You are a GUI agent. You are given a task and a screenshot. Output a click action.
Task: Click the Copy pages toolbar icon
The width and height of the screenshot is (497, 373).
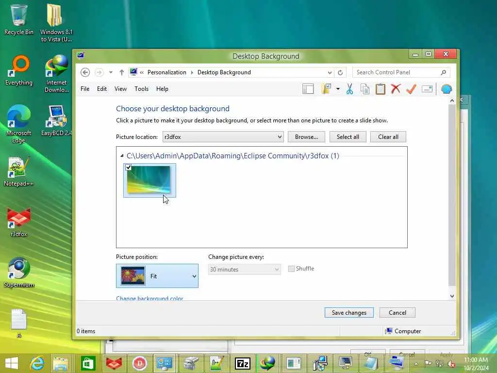(x=365, y=89)
